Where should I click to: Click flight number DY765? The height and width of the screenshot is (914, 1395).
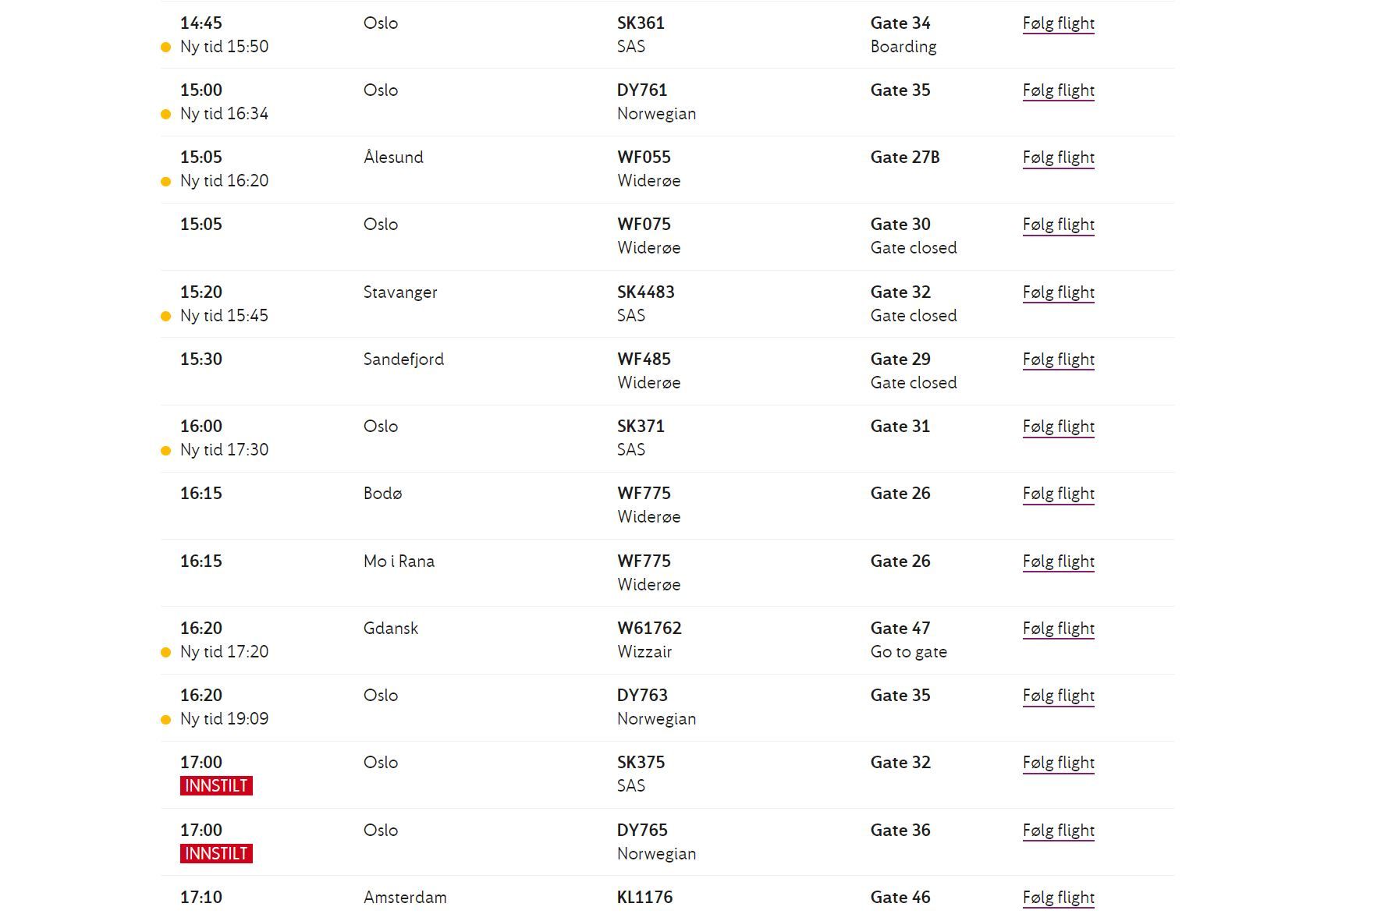pyautogui.click(x=642, y=831)
